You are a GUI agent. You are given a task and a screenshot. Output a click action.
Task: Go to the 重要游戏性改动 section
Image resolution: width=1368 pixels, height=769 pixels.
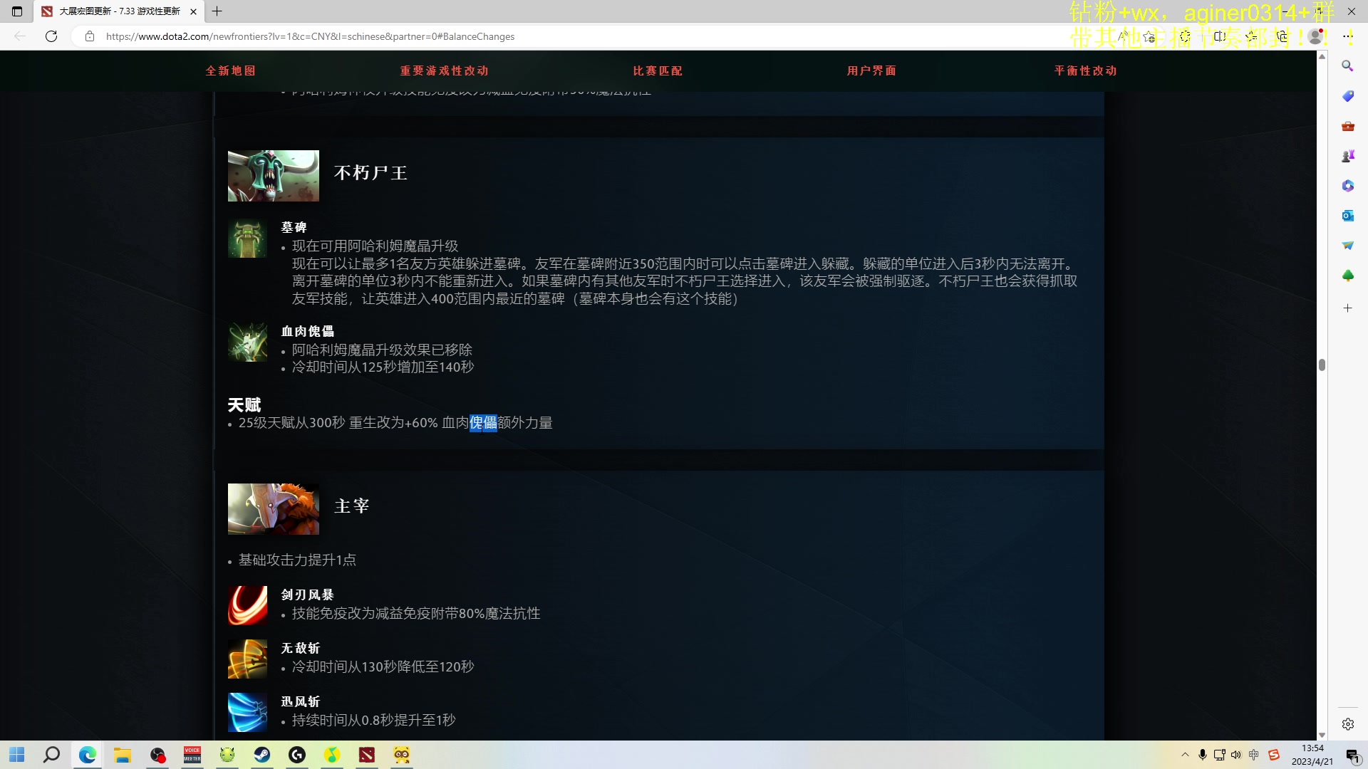(444, 70)
